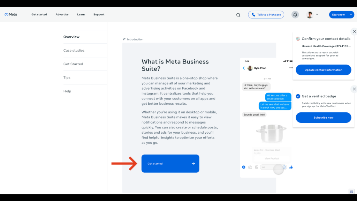Open the Start now dropdown arrow
357x201 pixels.
[x=350, y=14]
